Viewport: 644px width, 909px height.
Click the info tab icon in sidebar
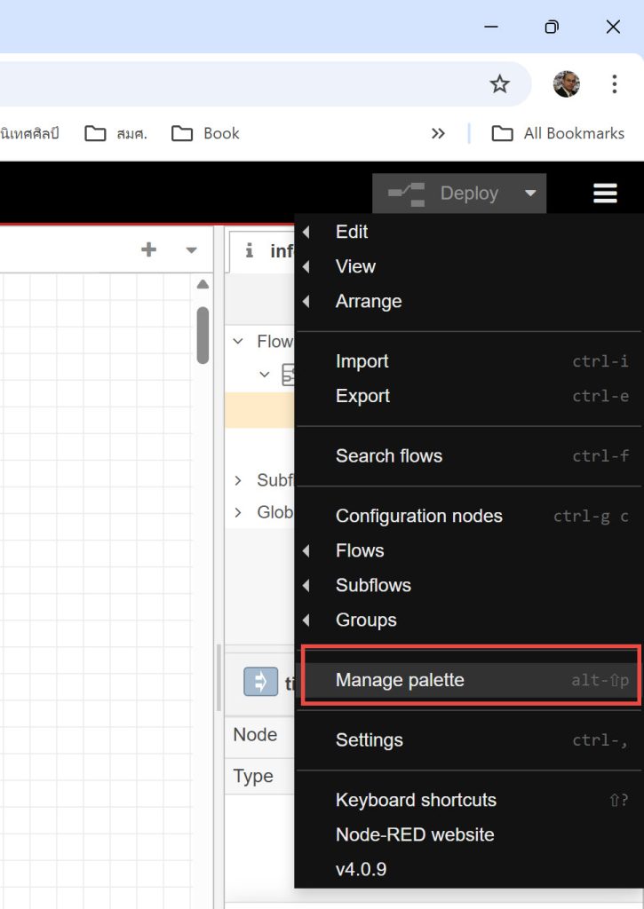coord(250,250)
